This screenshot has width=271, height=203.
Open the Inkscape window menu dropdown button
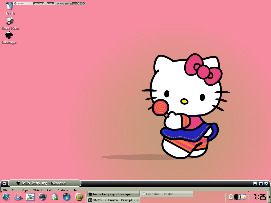[x=4, y=183]
